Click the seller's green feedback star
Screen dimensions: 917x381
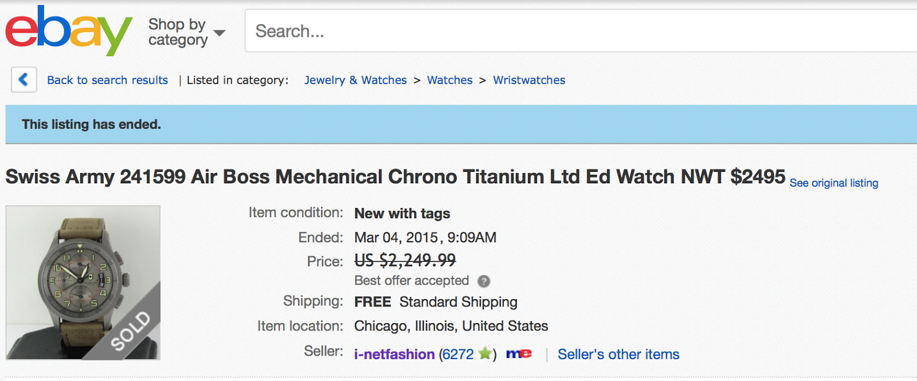[x=485, y=353]
